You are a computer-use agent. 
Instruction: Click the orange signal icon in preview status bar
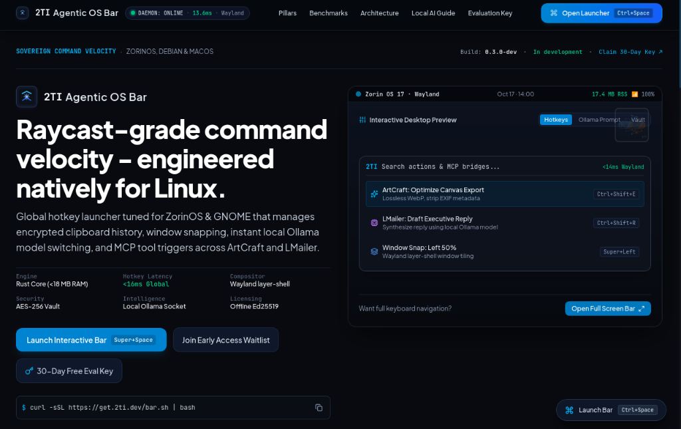pyautogui.click(x=634, y=94)
